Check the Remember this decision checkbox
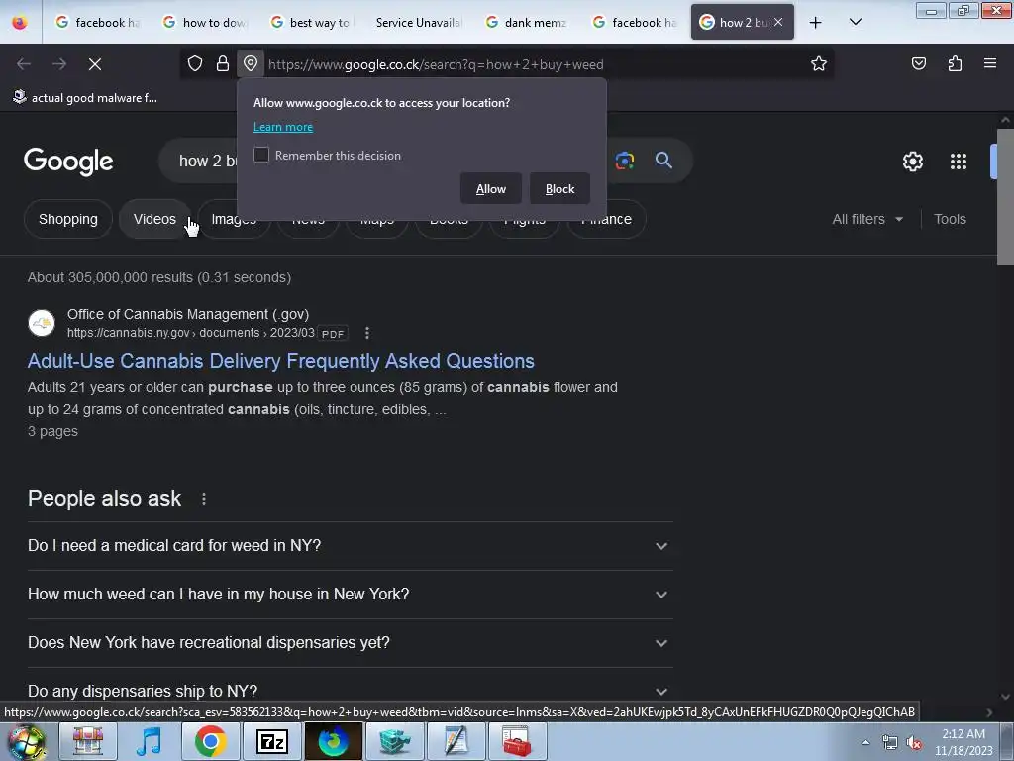 point(261,155)
